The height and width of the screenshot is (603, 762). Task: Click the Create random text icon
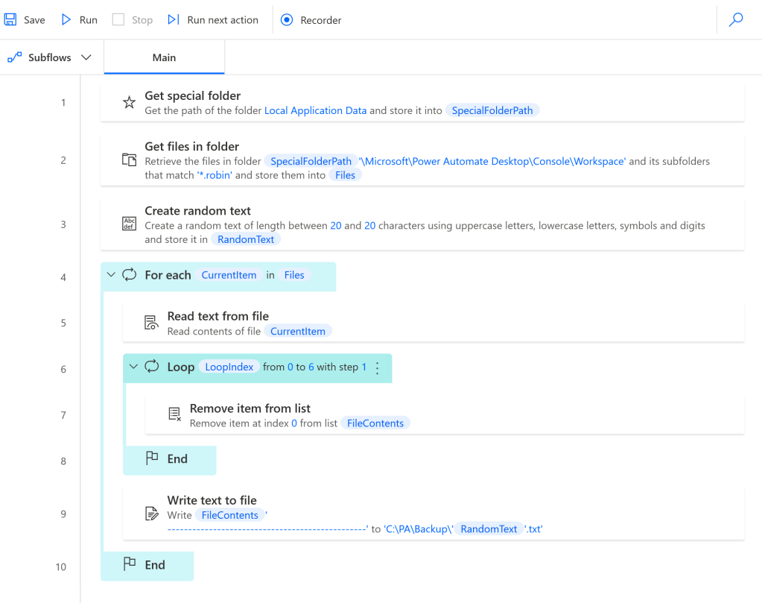(129, 224)
